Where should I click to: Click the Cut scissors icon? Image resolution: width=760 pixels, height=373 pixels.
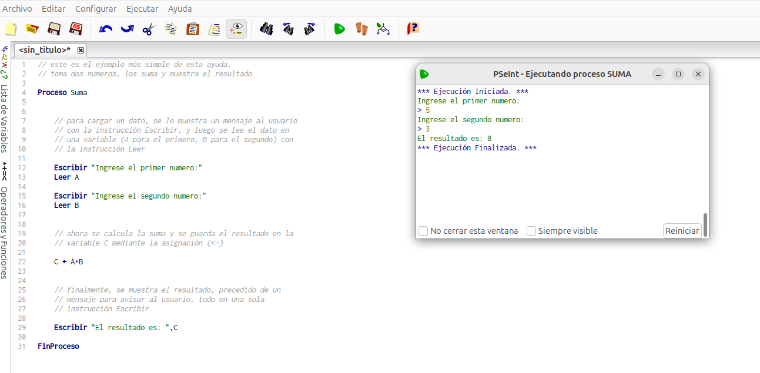pos(149,29)
